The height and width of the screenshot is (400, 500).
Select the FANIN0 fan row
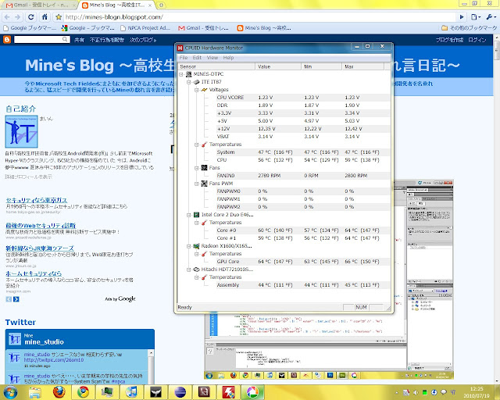click(x=303, y=176)
